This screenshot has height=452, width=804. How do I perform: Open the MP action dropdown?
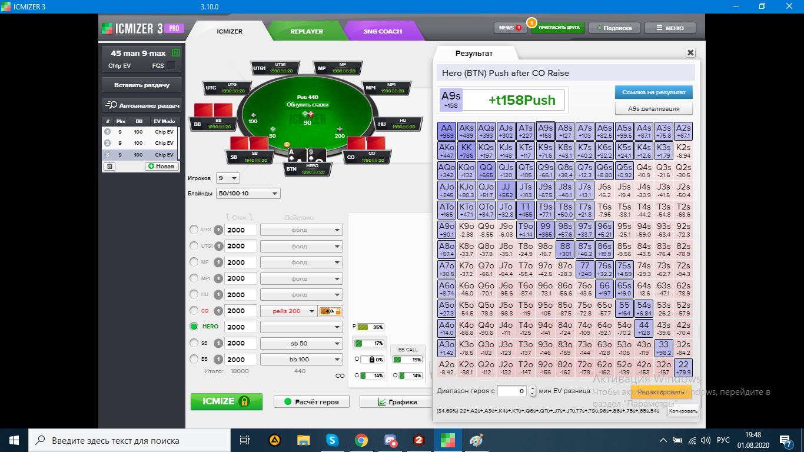click(x=301, y=262)
